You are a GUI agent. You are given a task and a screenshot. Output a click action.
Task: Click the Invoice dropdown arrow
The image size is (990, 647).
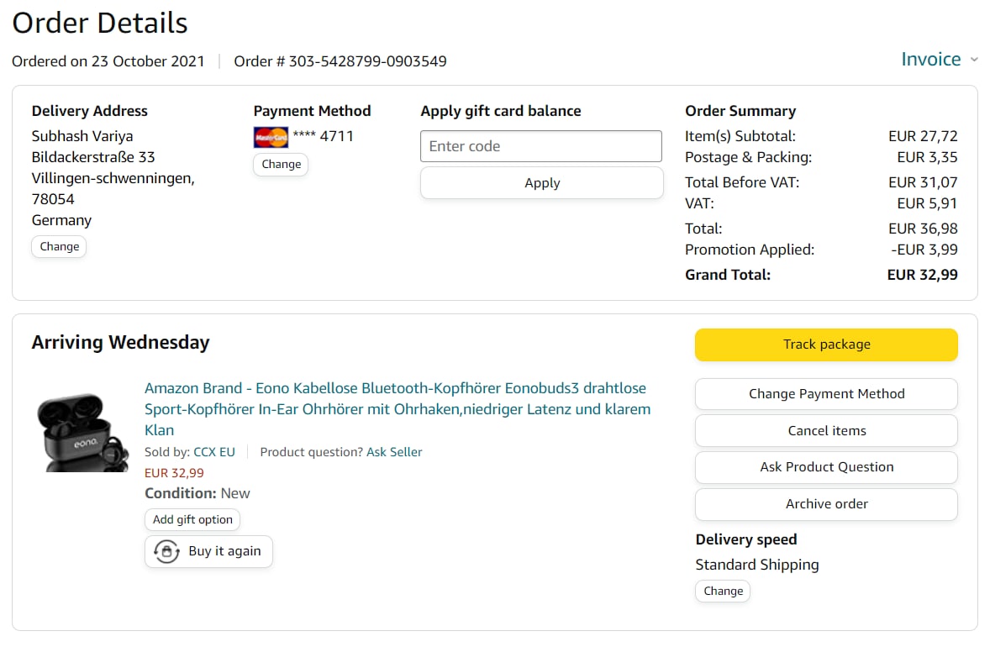click(974, 60)
